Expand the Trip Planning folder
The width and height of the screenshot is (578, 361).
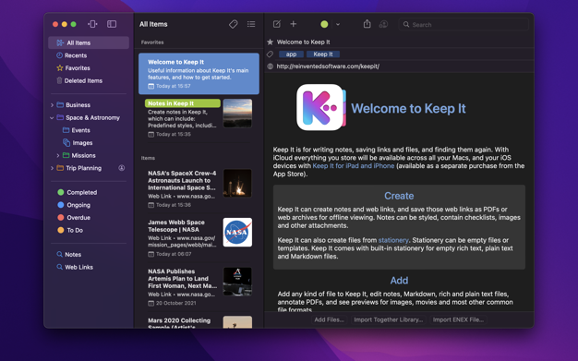tap(52, 168)
